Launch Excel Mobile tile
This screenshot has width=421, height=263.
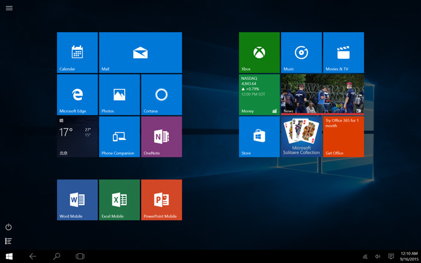pyautogui.click(x=119, y=199)
